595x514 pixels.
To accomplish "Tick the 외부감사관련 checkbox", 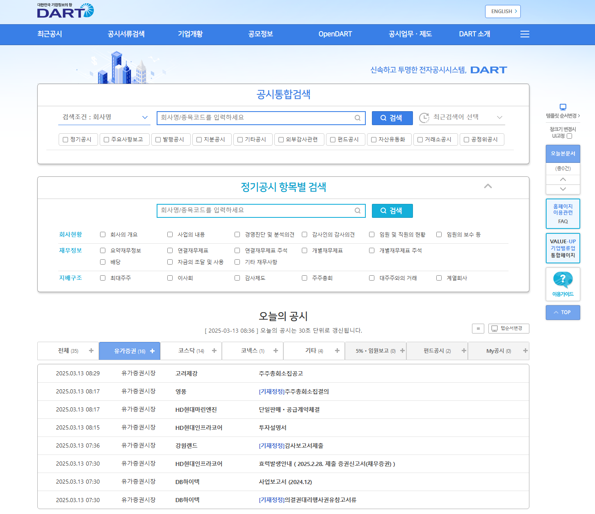I will click(281, 140).
